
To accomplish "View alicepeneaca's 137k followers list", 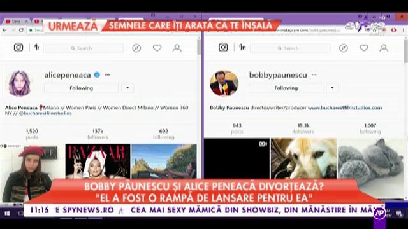I will point(98,134).
